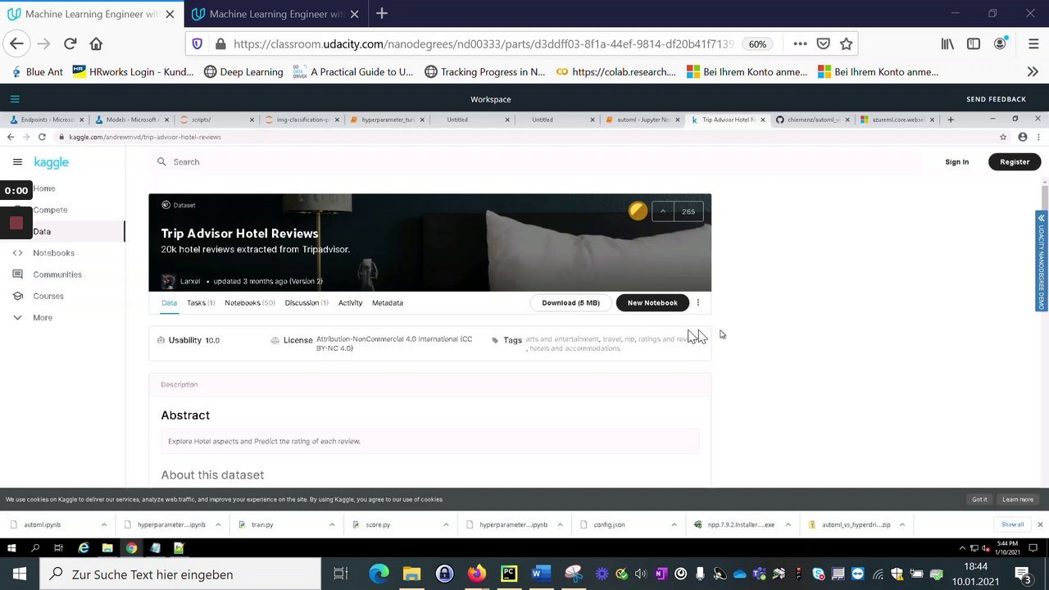Select the dataset Data tab
The height and width of the screenshot is (590, 1049).
point(169,303)
